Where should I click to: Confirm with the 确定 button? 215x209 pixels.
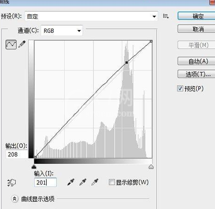point(197,16)
